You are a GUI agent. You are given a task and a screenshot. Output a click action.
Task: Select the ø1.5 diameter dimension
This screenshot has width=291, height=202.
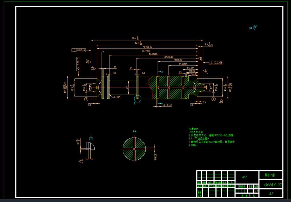211,87
